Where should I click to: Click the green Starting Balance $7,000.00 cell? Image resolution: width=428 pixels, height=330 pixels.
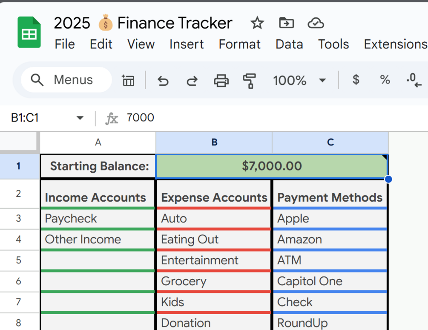pos(272,166)
